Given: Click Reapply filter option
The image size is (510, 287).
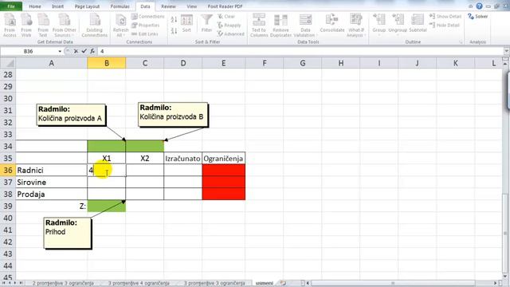Looking at the screenshot, I should point(229,25).
